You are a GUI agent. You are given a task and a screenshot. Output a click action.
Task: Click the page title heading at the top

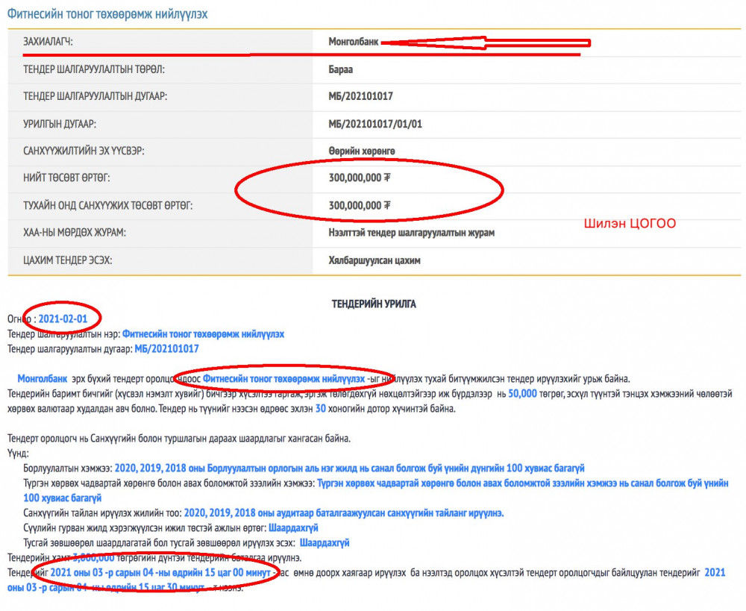coord(107,14)
